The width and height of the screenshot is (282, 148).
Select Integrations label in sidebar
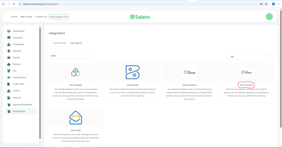19,111
